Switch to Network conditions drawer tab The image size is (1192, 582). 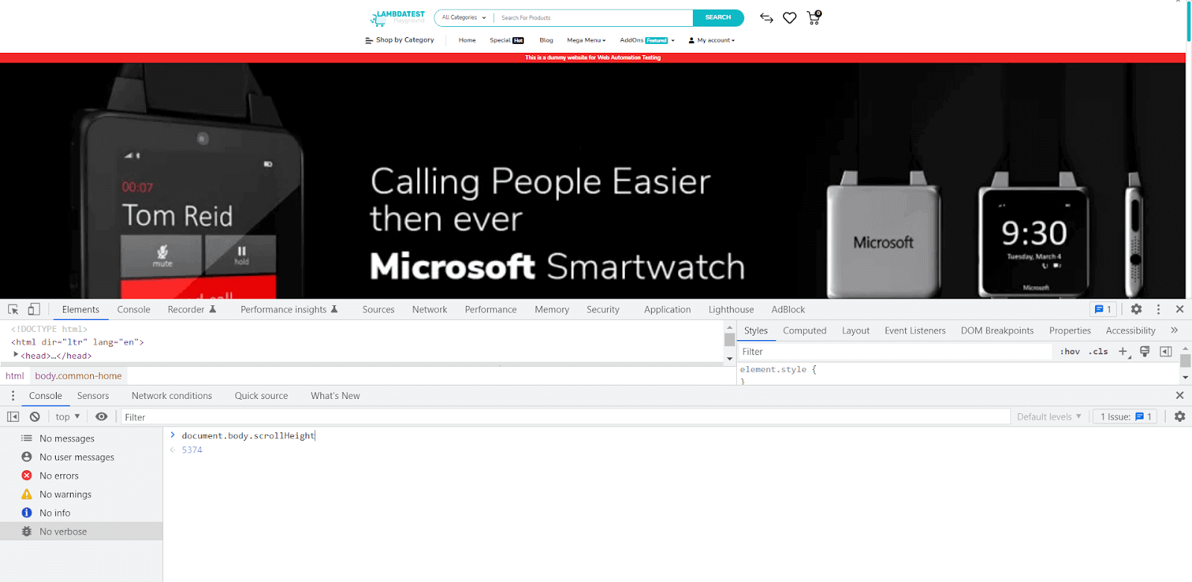pyautogui.click(x=172, y=396)
